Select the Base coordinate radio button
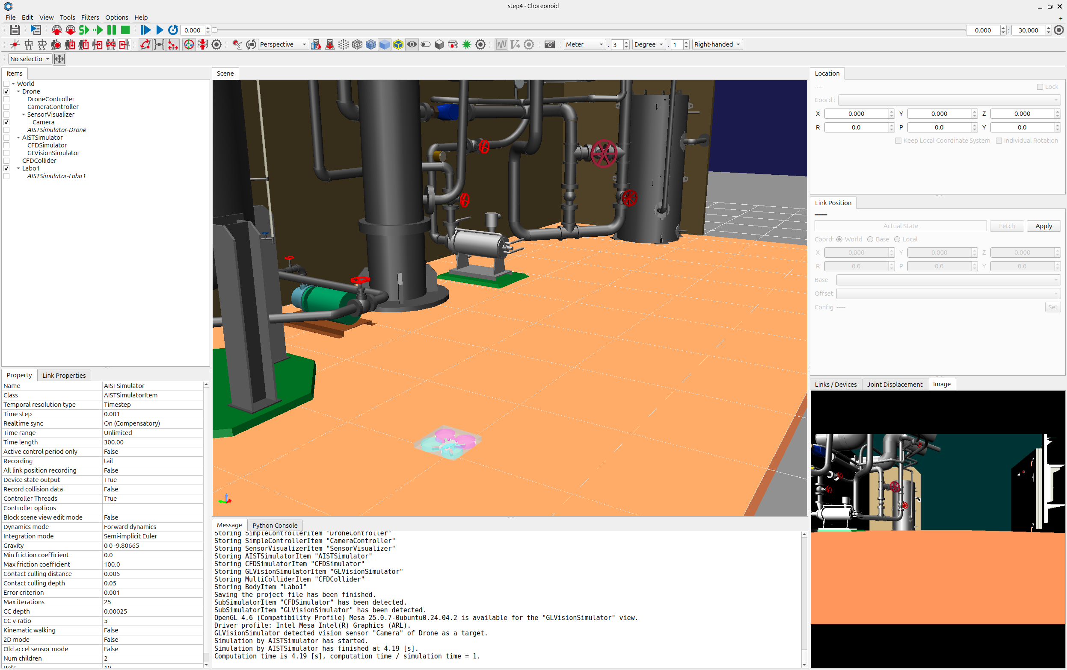1067x670 pixels. [870, 239]
